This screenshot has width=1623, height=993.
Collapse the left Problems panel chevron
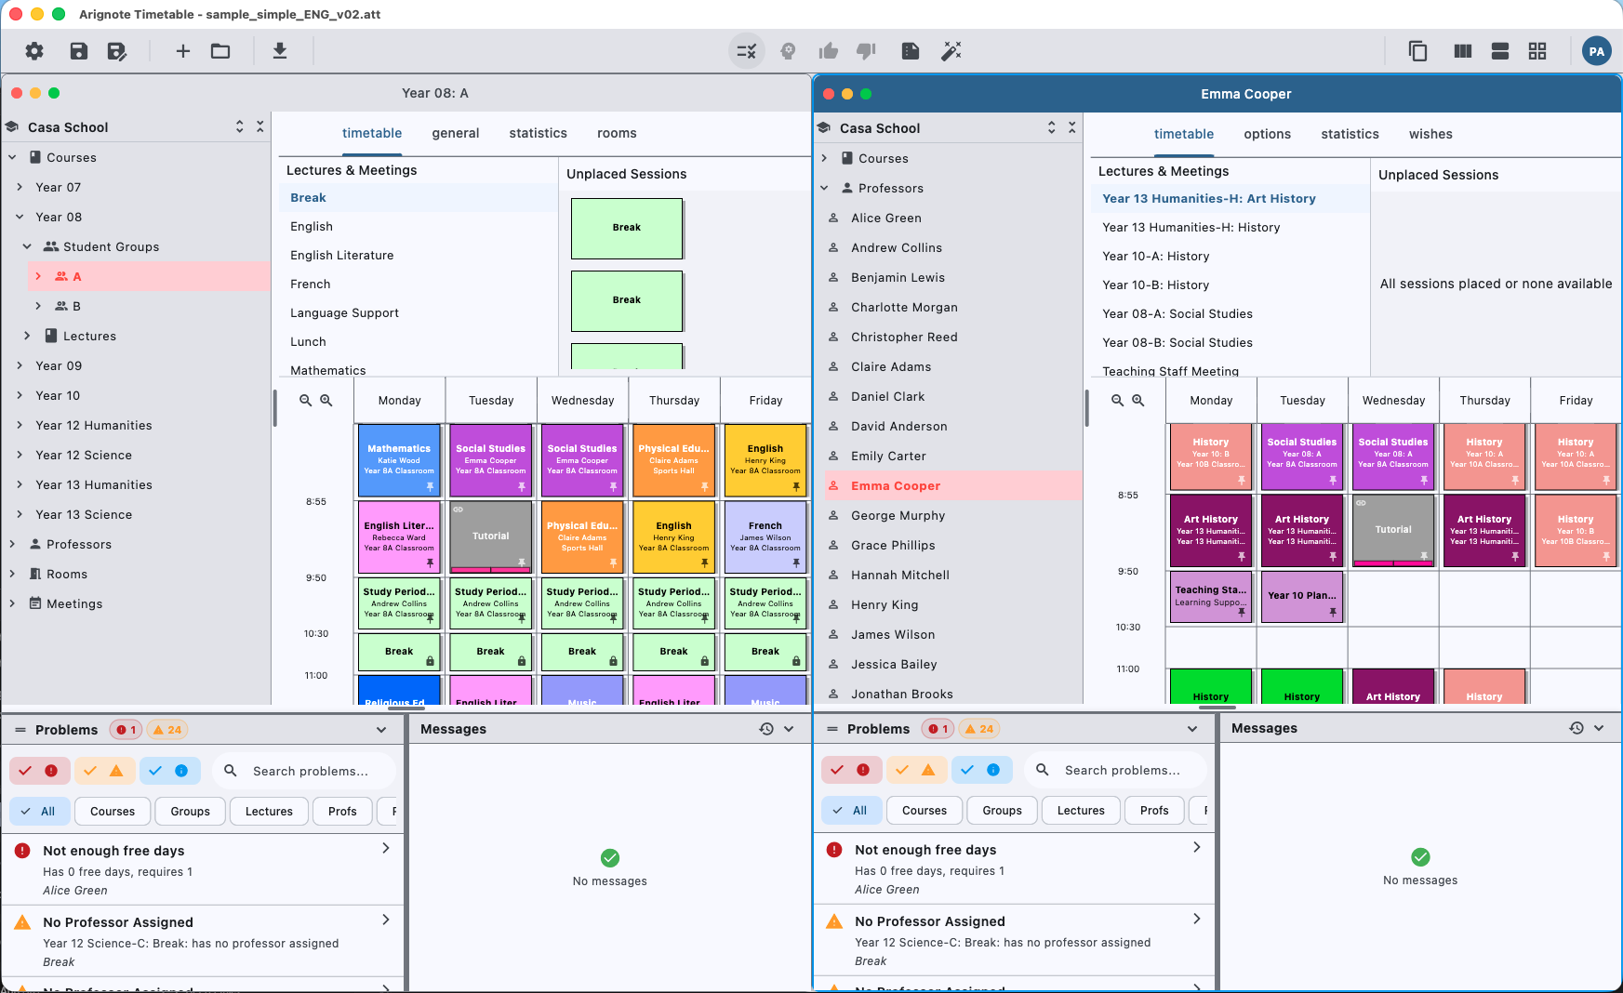(x=381, y=730)
